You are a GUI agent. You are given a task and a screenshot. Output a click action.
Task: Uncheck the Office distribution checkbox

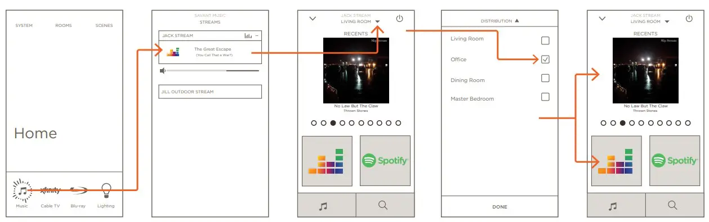click(x=545, y=59)
